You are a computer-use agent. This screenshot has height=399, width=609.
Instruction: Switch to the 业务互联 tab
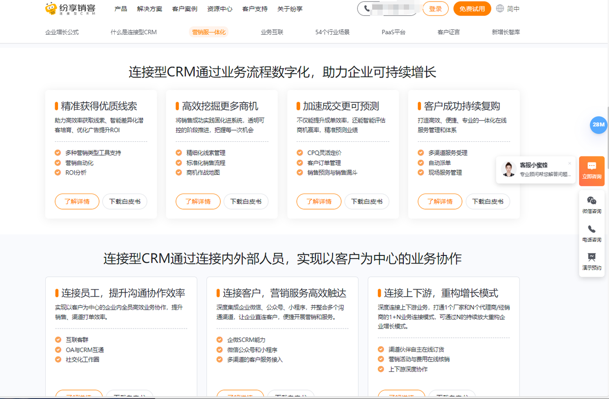point(271,32)
